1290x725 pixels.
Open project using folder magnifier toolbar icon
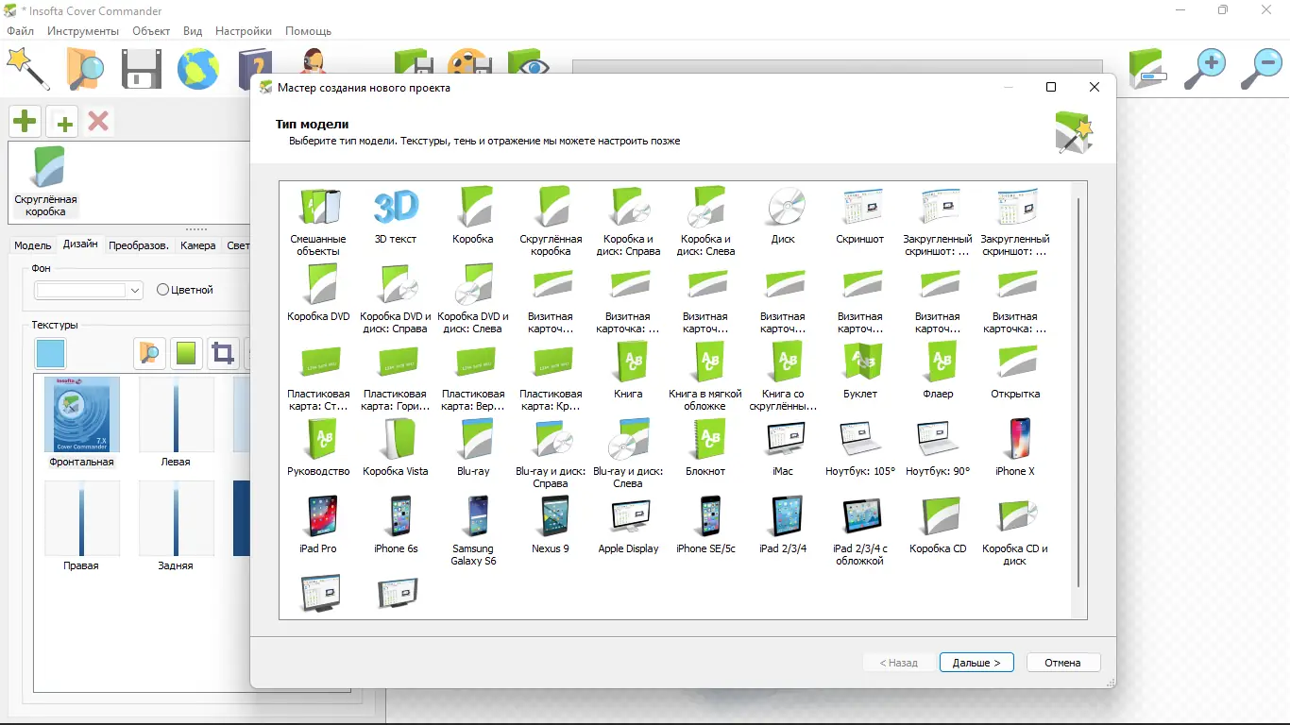tap(85, 69)
